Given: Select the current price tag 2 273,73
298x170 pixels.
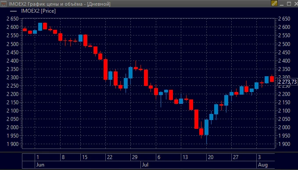Looking at the screenshot, I should coord(287,82).
